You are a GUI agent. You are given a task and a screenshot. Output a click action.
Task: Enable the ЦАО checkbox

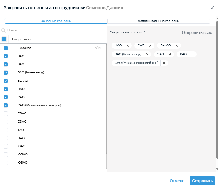tap(6, 138)
